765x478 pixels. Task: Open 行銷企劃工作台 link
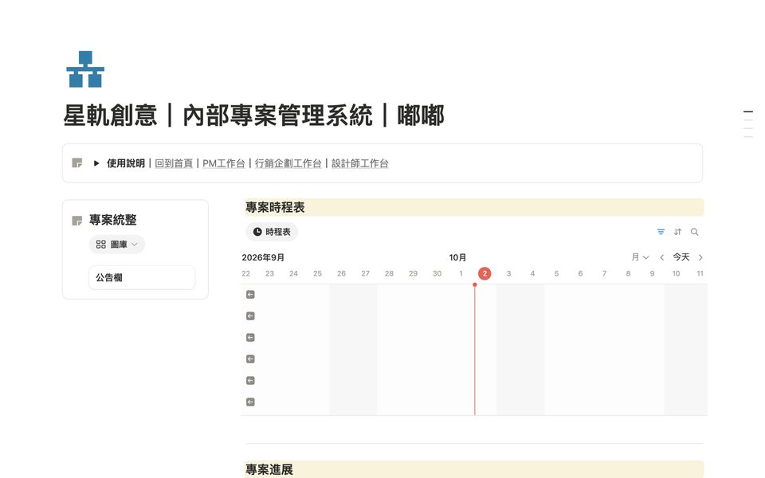288,163
